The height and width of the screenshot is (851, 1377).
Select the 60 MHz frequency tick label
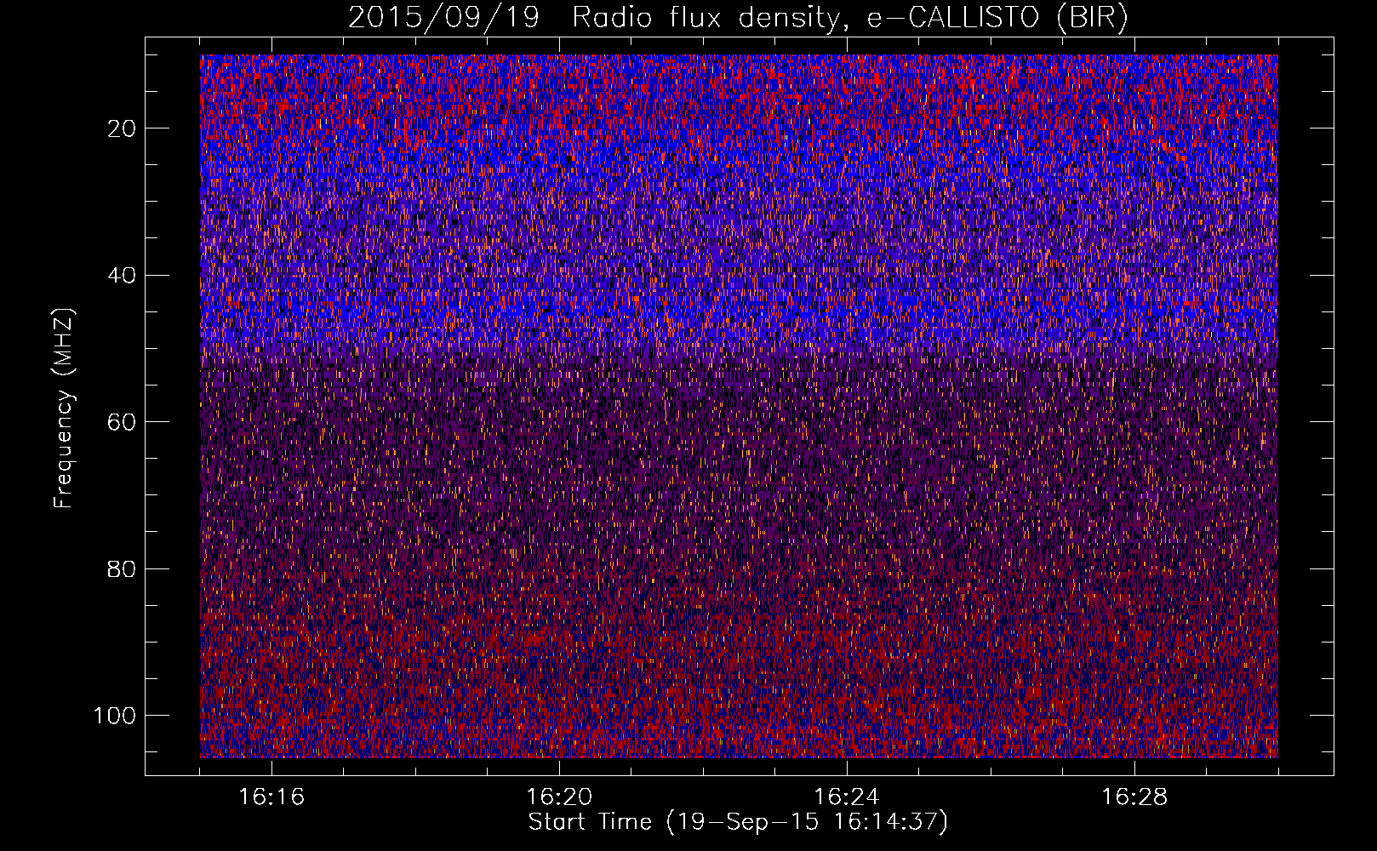coord(123,422)
